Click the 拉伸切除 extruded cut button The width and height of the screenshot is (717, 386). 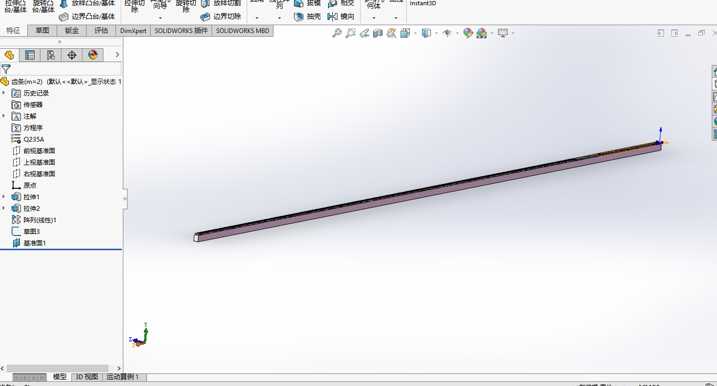(x=134, y=6)
